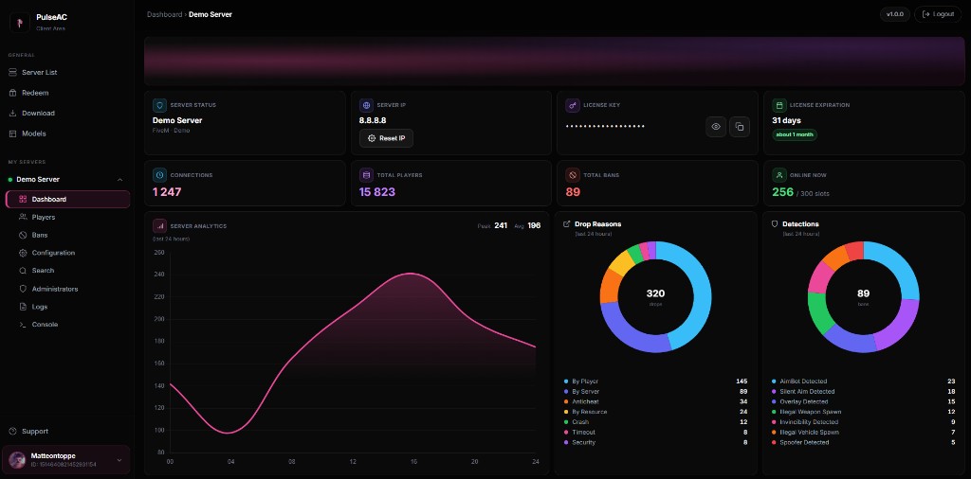Click the Peak '241' value

coord(501,225)
